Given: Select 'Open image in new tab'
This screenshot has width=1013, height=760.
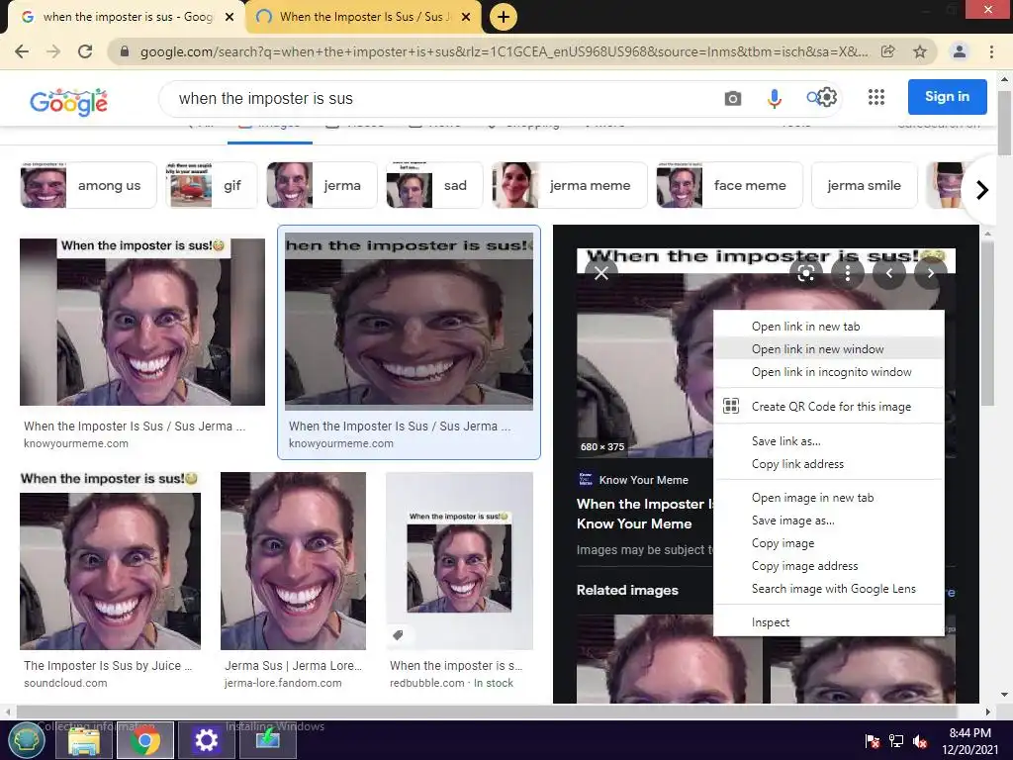Looking at the screenshot, I should (x=829, y=498).
